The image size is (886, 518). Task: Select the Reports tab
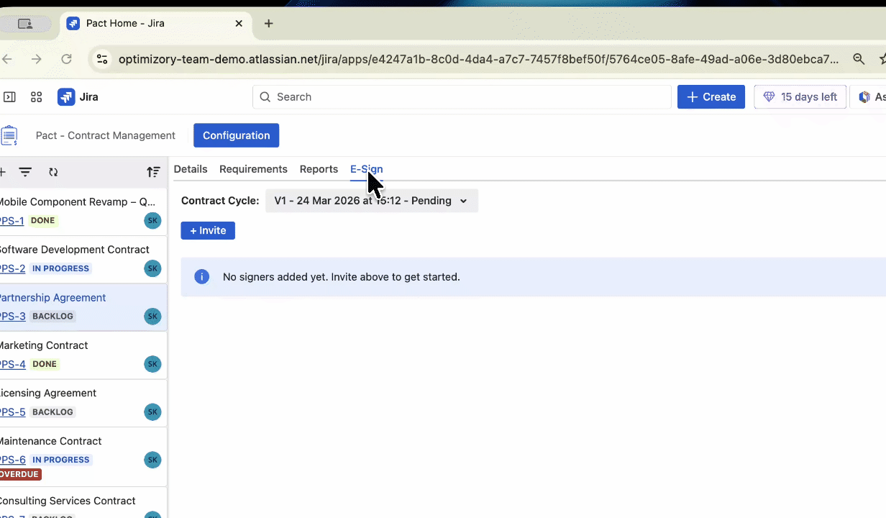point(319,169)
